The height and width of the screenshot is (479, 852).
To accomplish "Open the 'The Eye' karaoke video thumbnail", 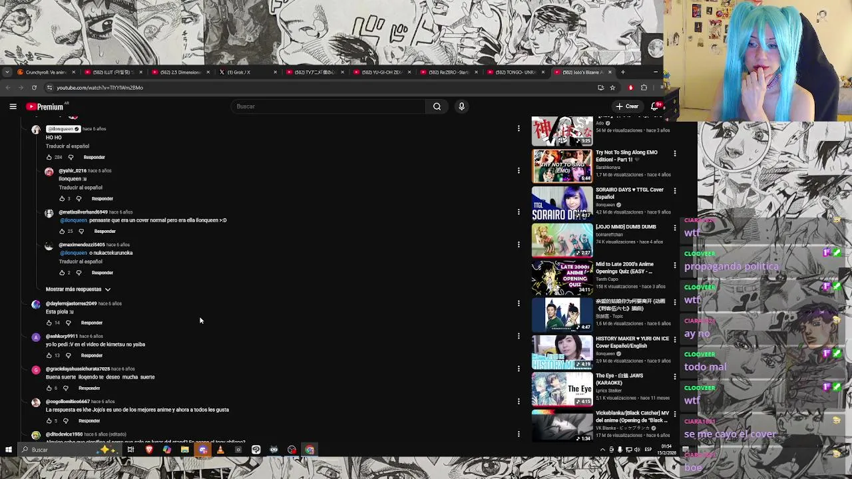I will (562, 389).
